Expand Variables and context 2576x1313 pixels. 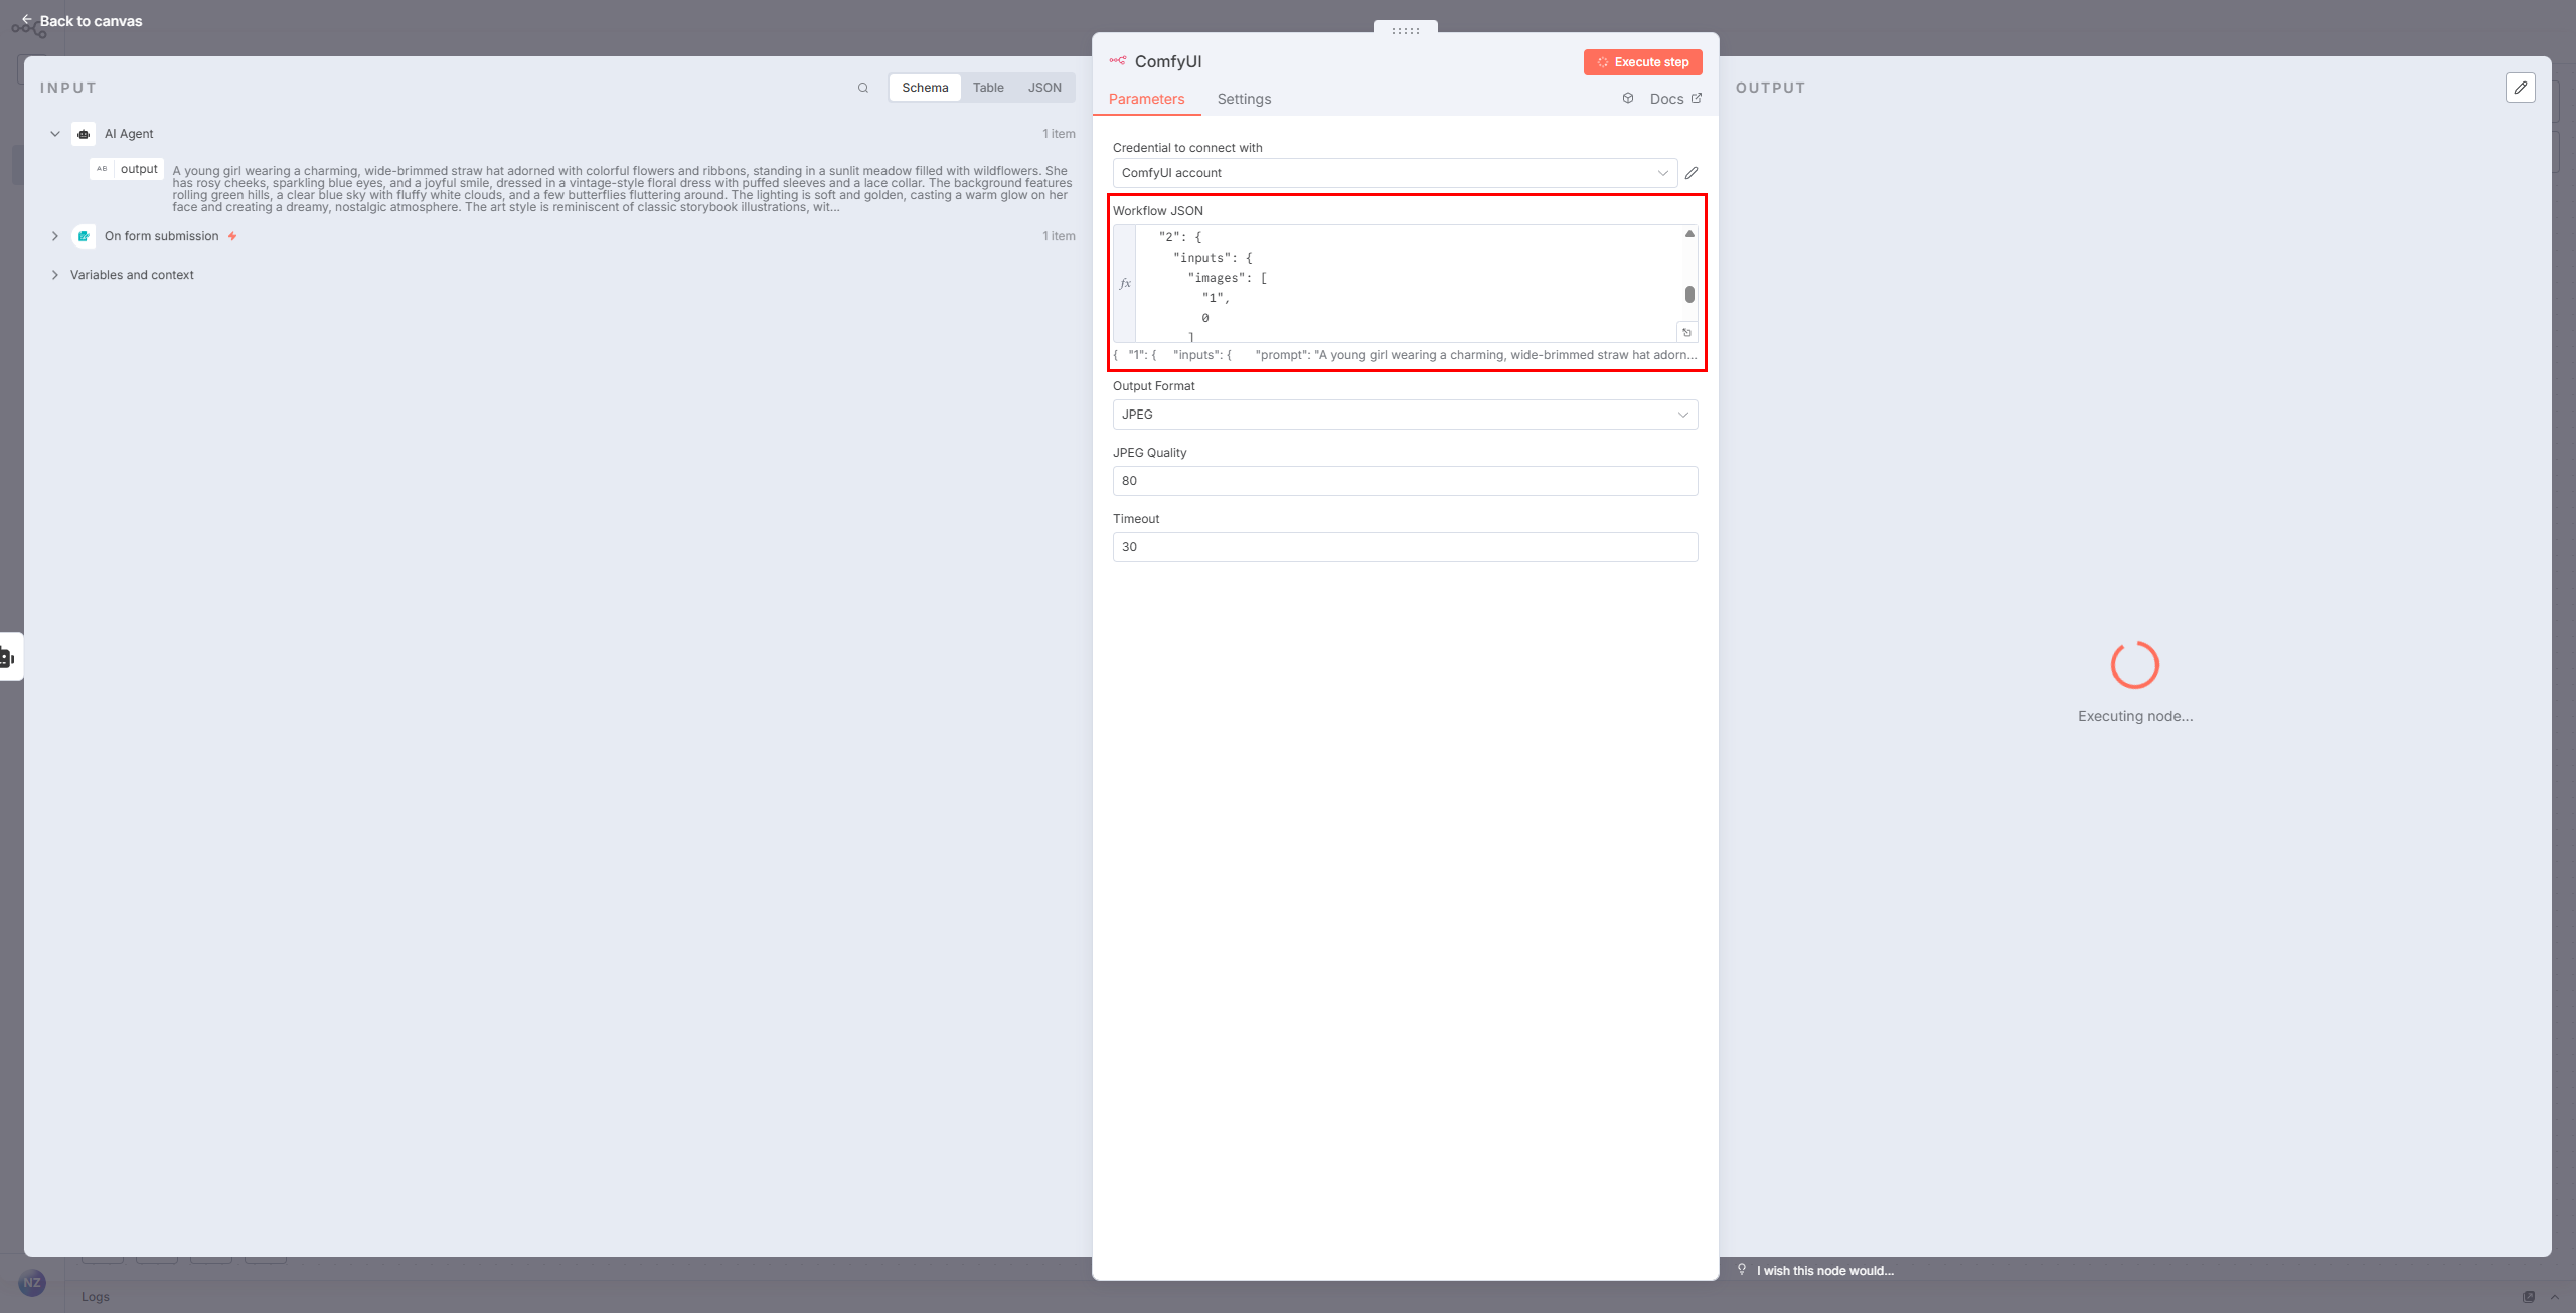[55, 275]
